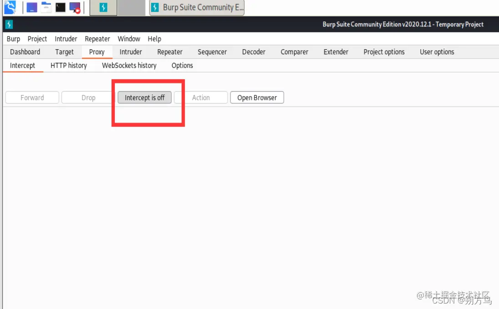Select the Intercept sub-tab
The image size is (499, 309).
[23, 66]
